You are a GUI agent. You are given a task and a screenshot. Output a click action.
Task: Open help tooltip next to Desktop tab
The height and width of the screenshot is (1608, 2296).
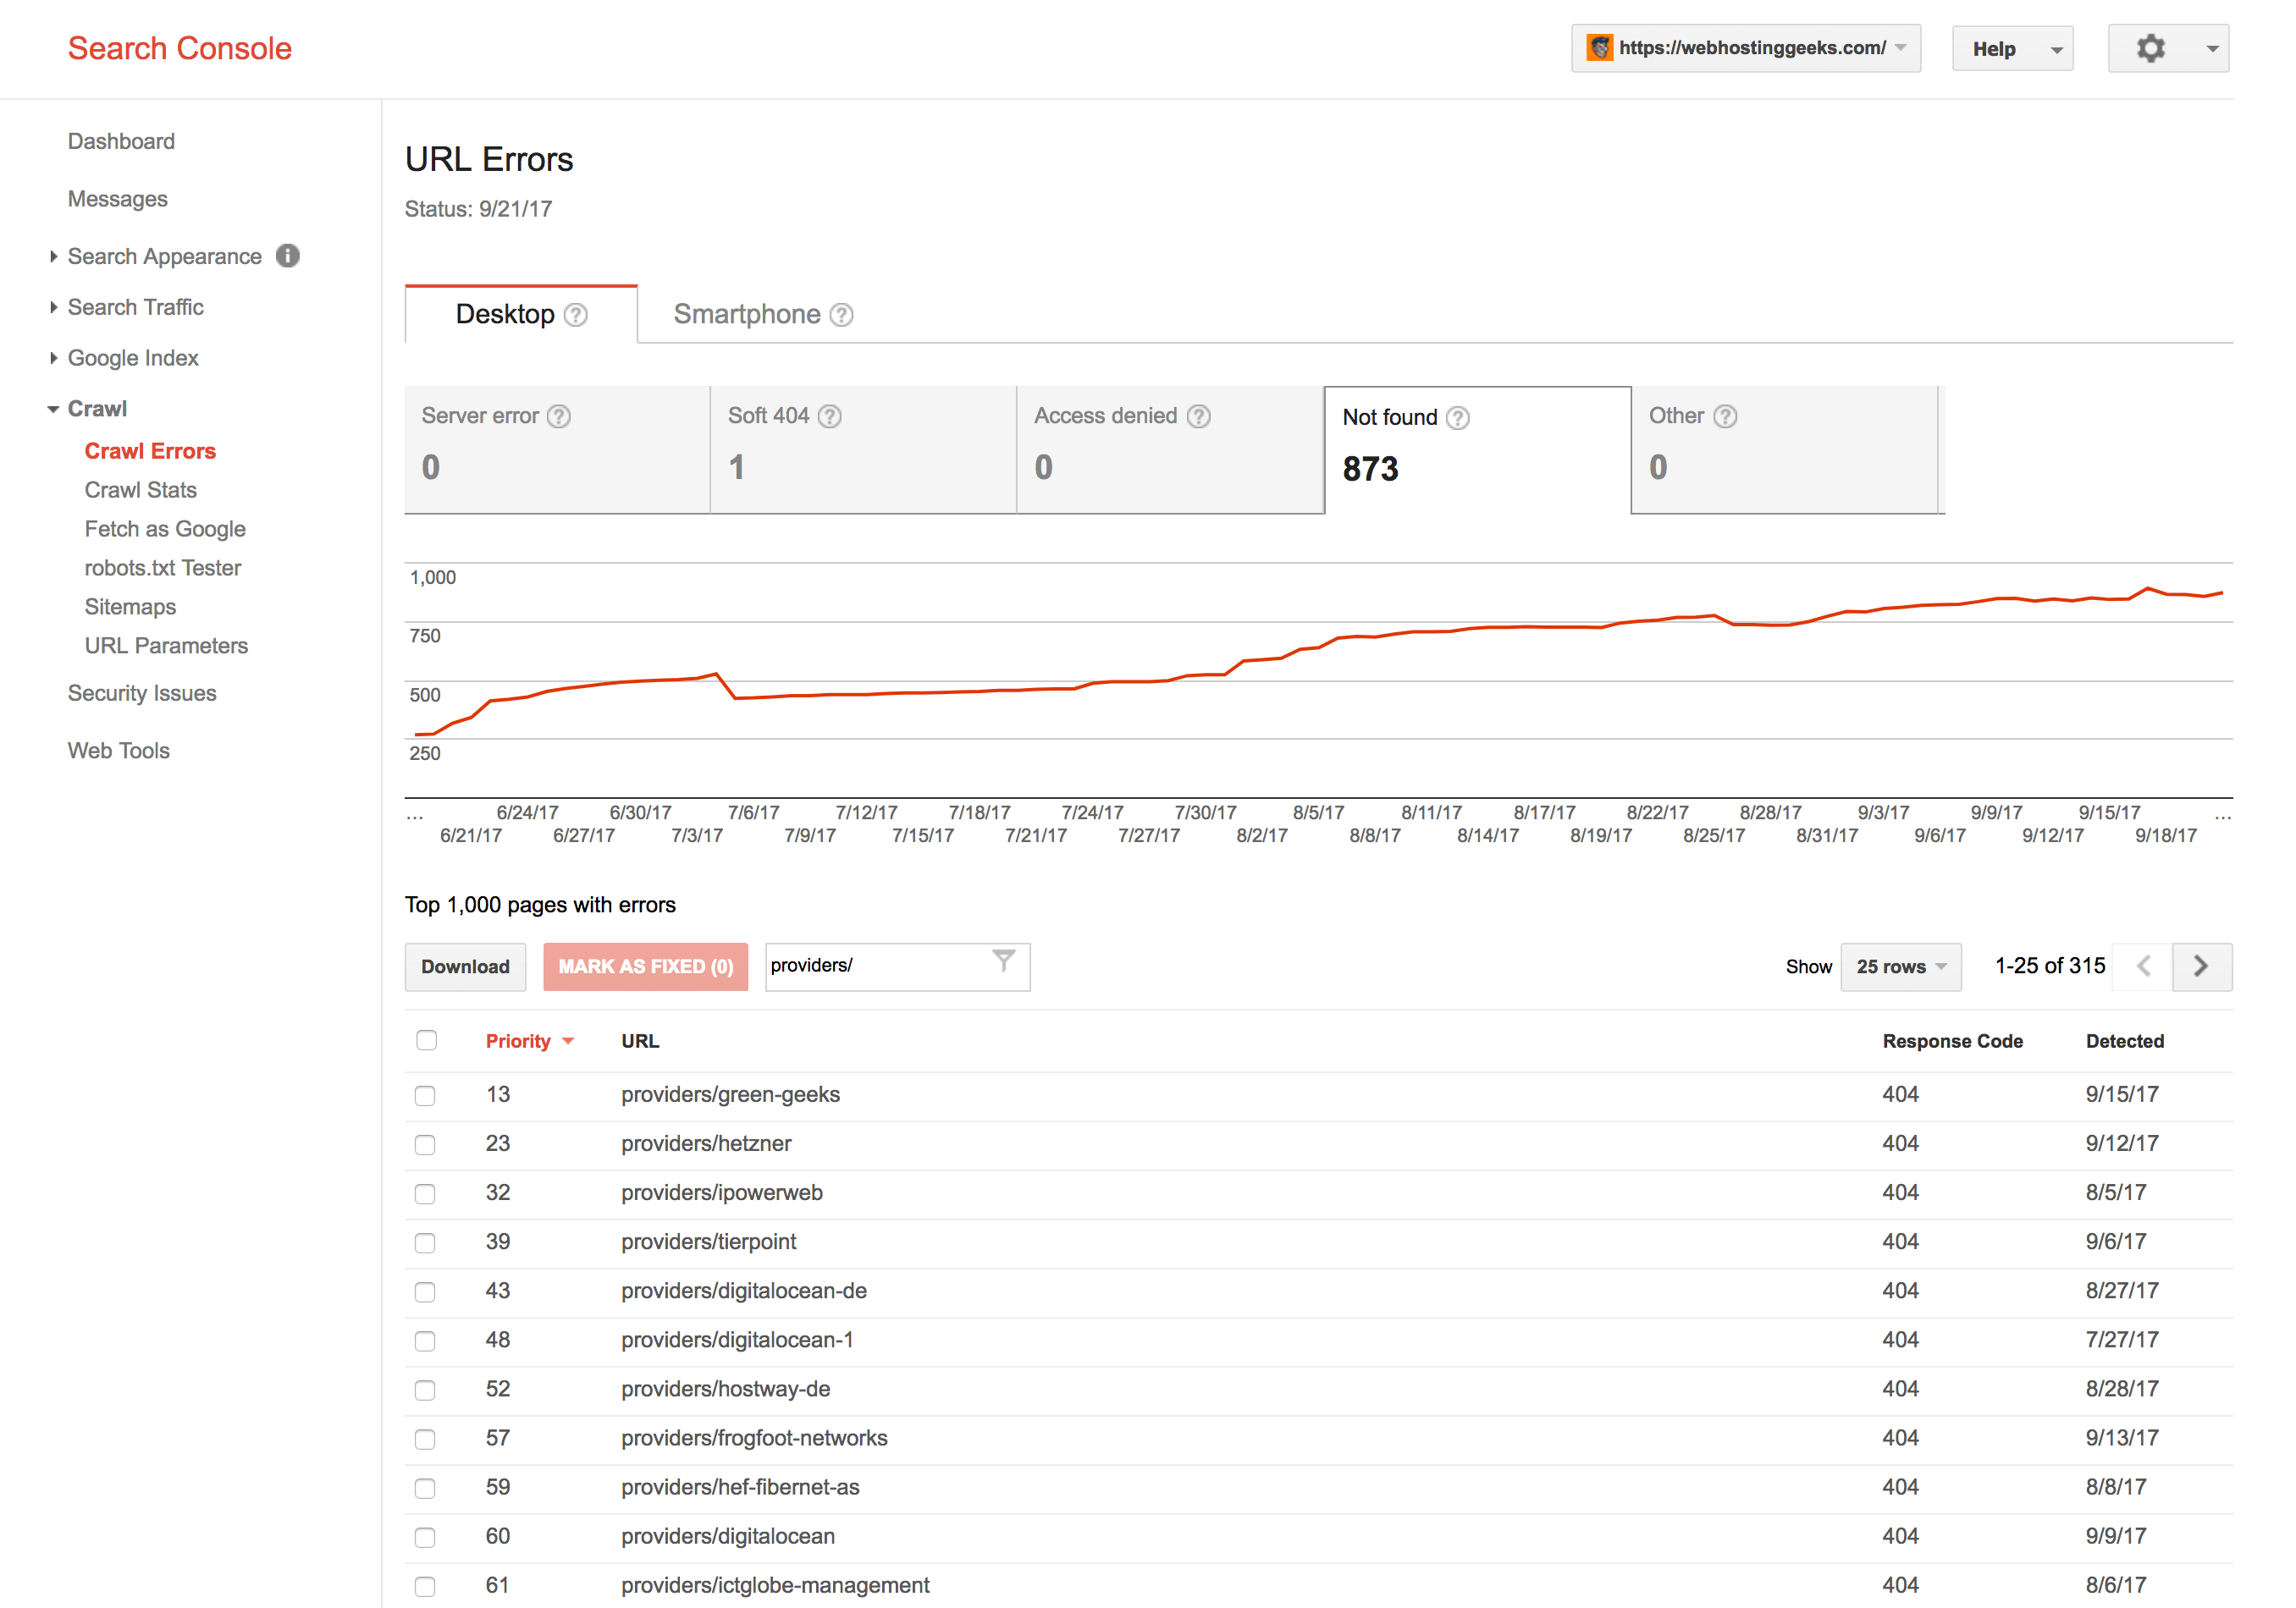pos(576,315)
